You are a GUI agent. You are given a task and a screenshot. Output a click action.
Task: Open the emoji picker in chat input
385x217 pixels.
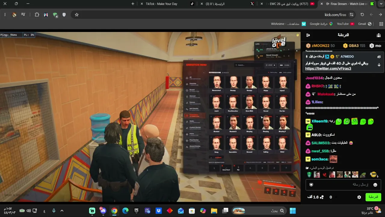[x=375, y=185]
